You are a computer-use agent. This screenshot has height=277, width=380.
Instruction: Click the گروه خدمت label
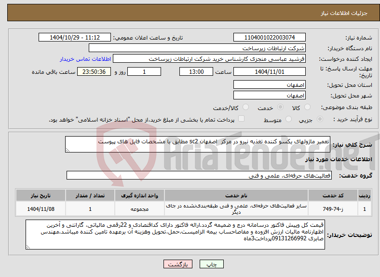[x=355, y=176]
